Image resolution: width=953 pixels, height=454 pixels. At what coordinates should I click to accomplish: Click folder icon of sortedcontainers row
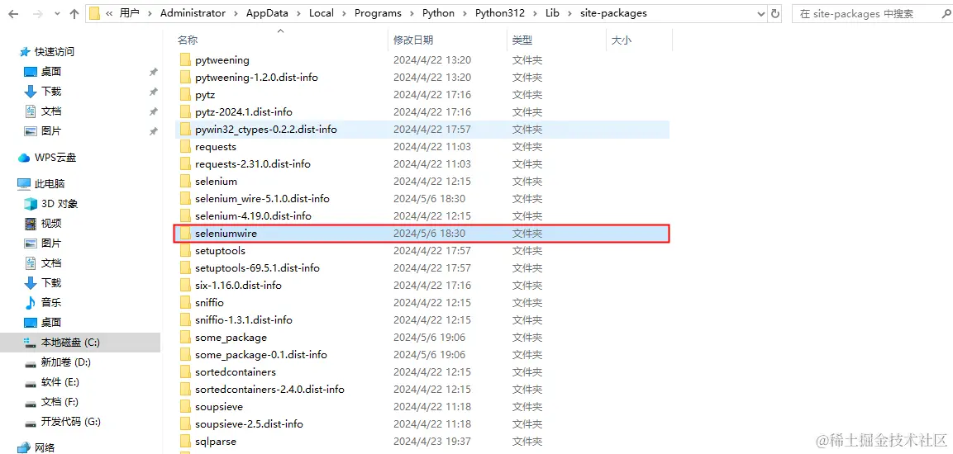pyautogui.click(x=185, y=372)
